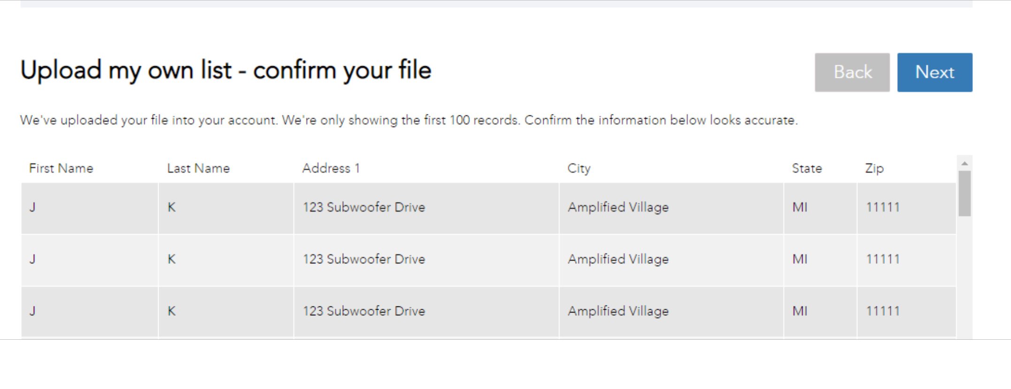Click the first row's zip 11111

click(x=882, y=207)
